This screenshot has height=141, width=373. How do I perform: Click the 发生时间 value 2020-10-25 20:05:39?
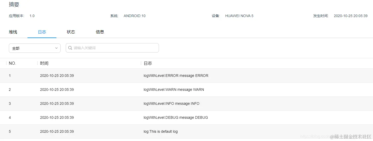[x=351, y=16]
